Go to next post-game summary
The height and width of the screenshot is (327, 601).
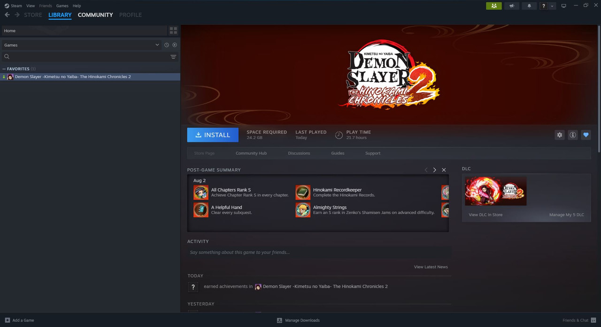435,170
